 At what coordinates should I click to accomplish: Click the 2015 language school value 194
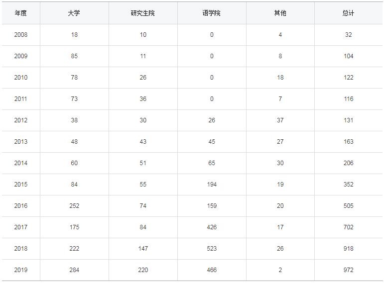point(212,185)
